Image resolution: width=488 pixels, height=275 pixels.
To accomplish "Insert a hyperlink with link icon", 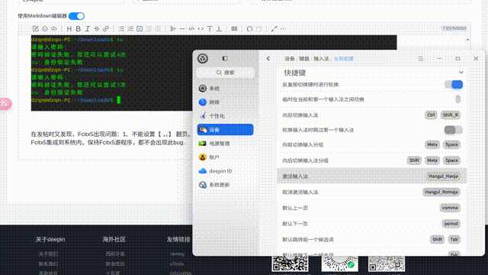I will [106, 29].
